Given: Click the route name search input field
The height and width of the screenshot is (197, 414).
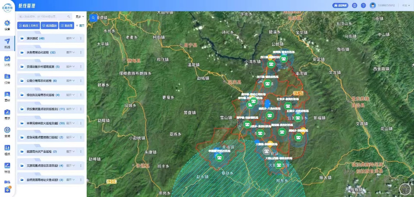Looking at the screenshot, I should click(x=42, y=17).
